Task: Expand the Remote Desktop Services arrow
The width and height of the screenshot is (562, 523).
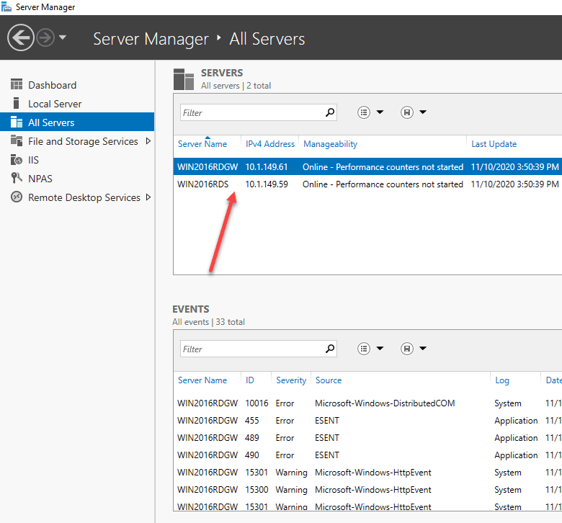Action: [148, 197]
